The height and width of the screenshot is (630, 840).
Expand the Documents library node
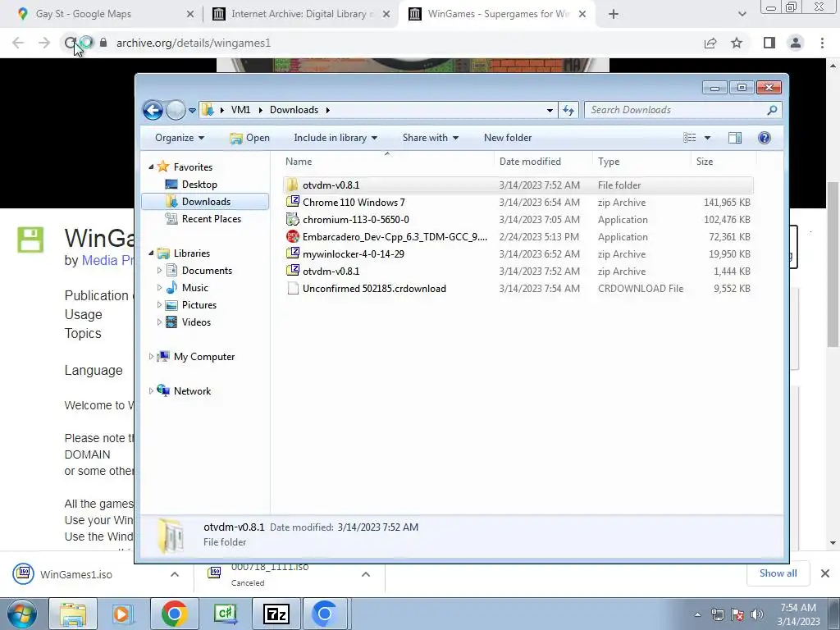tap(159, 271)
